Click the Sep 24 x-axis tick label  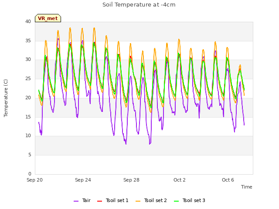[x=83, y=180]
